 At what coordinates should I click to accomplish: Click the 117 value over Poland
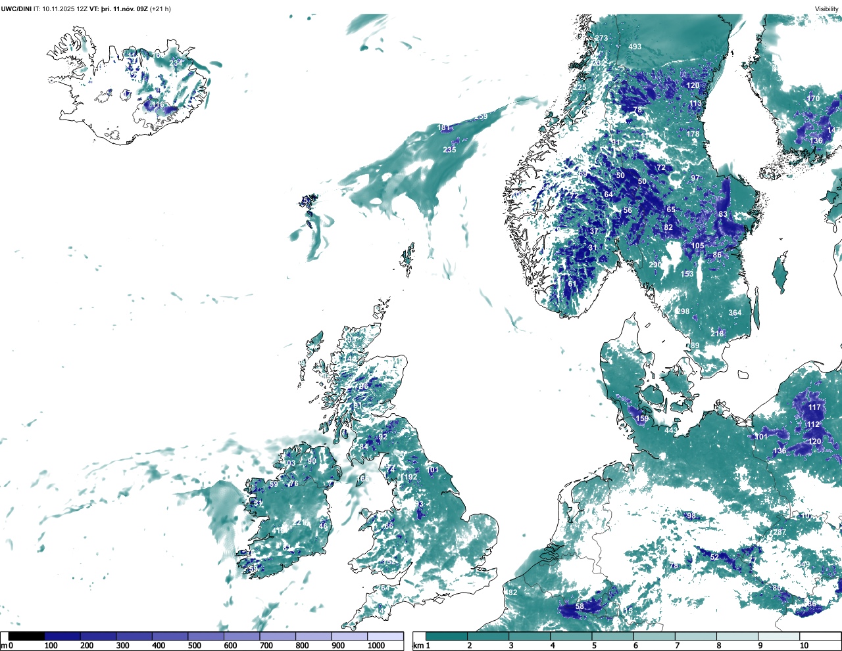[814, 407]
